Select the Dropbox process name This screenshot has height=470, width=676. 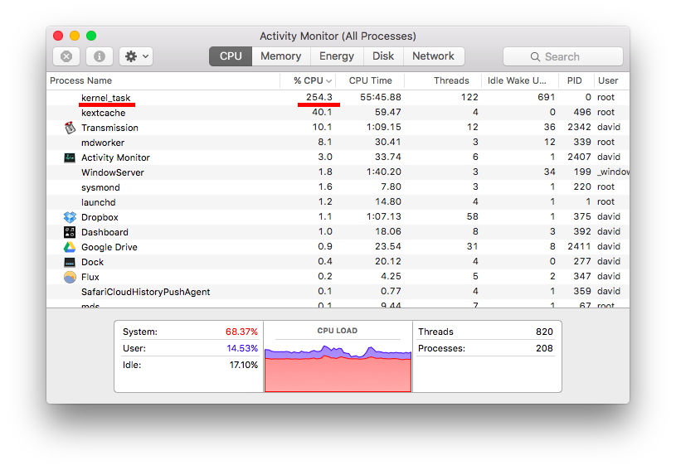tap(100, 217)
